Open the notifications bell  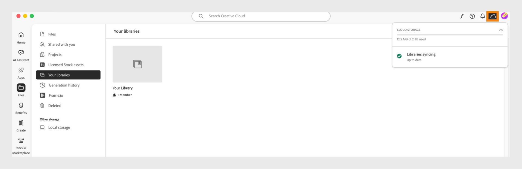point(483,16)
